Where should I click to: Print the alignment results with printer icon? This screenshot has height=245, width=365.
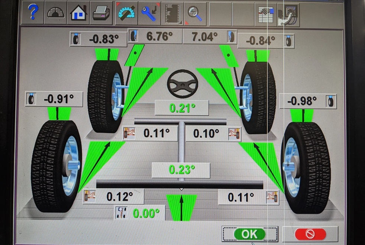click(x=101, y=13)
